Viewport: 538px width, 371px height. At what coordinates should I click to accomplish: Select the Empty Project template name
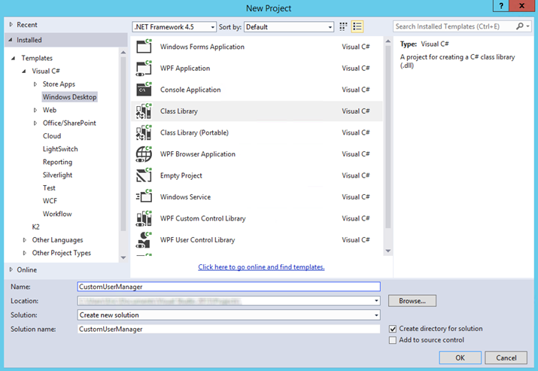pos(181,175)
